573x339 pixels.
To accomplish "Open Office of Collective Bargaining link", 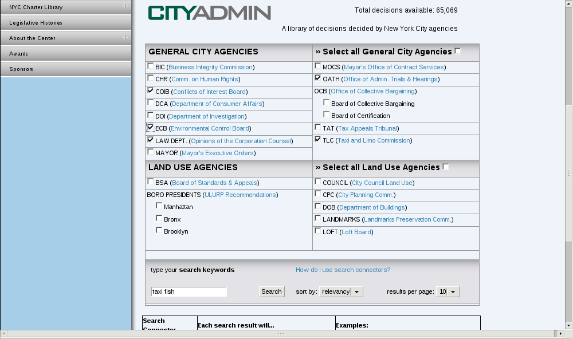I will 373,91.
